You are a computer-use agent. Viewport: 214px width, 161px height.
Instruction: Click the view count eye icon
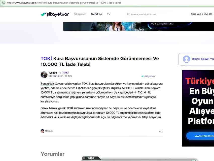pyautogui.click(x=66, y=76)
